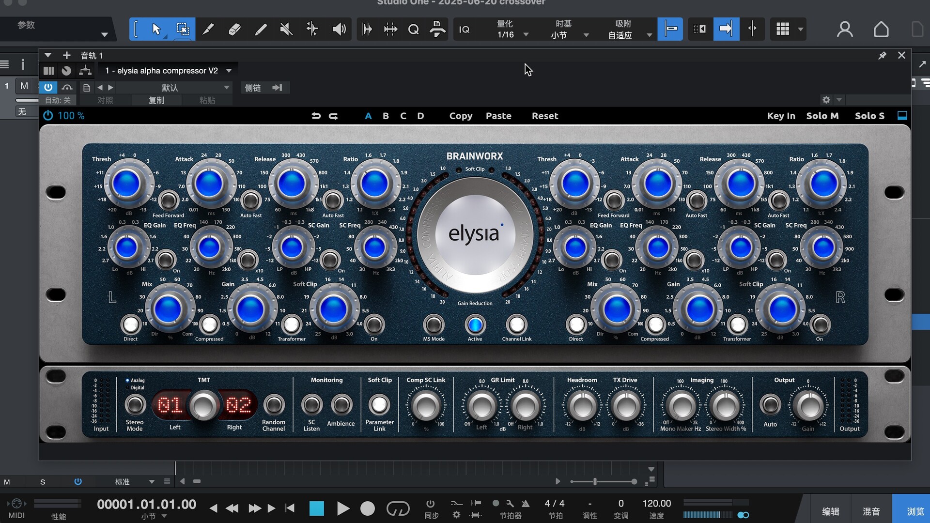Click the Key In button
This screenshot has width=930, height=523.
click(781, 116)
